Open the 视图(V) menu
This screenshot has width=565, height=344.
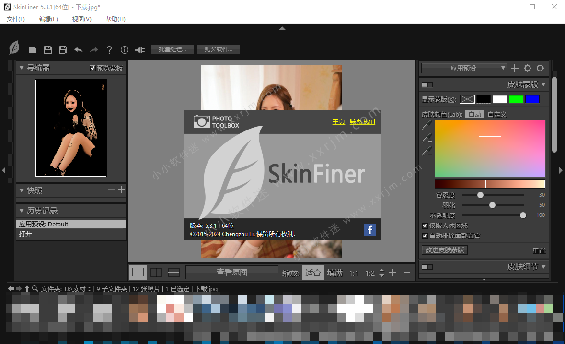point(81,19)
